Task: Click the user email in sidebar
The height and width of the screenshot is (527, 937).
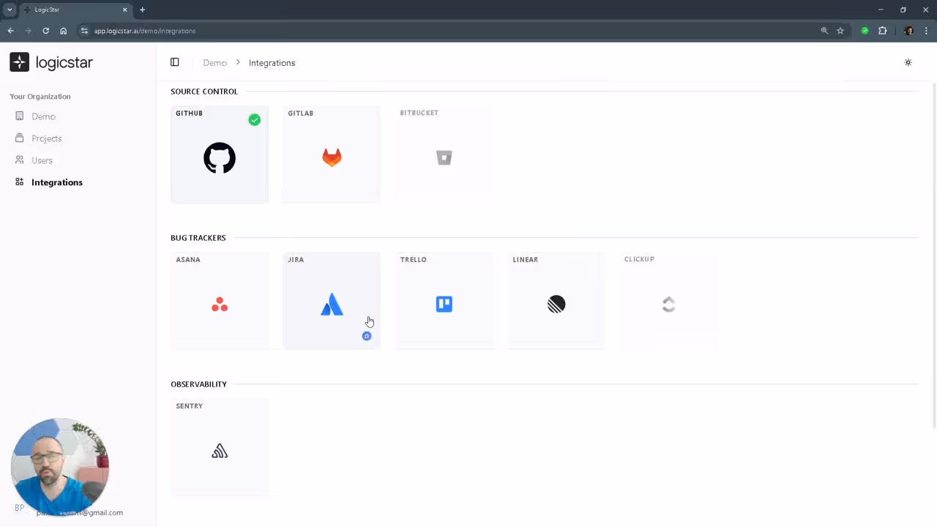Action: point(79,512)
